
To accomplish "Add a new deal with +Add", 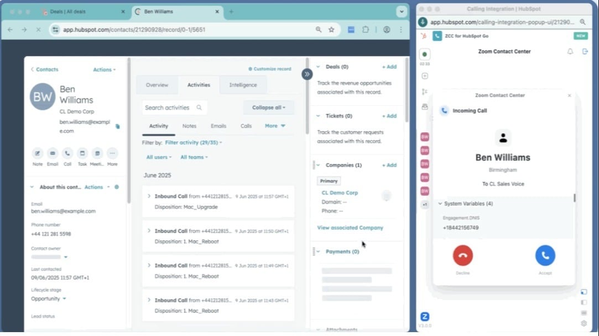I will [x=389, y=67].
